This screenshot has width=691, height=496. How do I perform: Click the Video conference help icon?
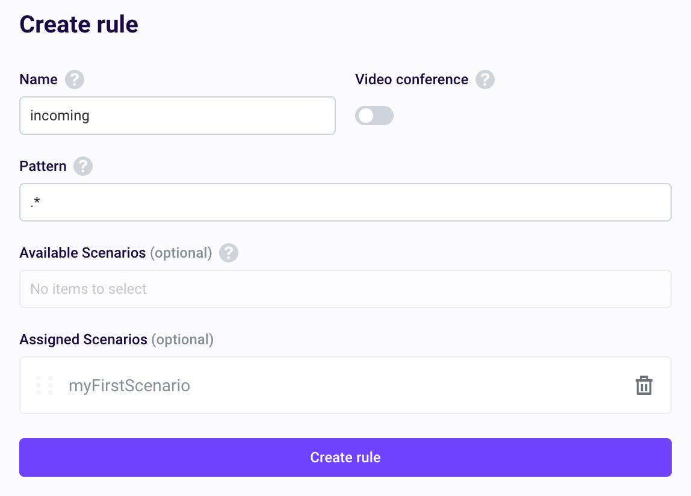(486, 79)
